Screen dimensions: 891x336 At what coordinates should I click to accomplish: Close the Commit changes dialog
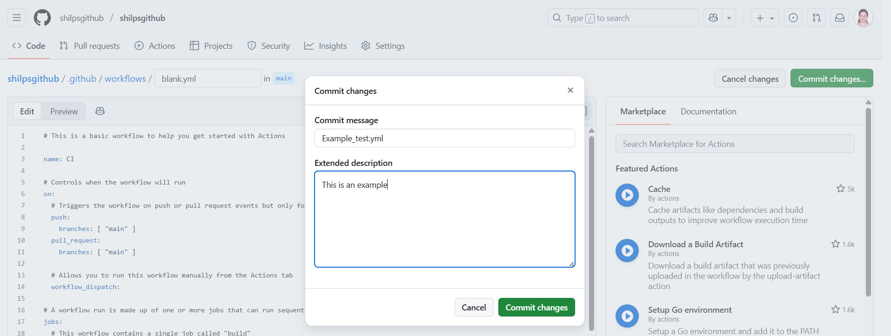click(x=570, y=90)
